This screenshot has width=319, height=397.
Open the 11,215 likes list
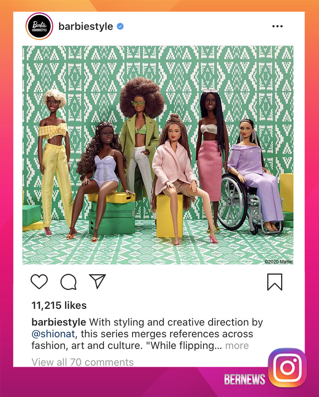[x=59, y=305]
